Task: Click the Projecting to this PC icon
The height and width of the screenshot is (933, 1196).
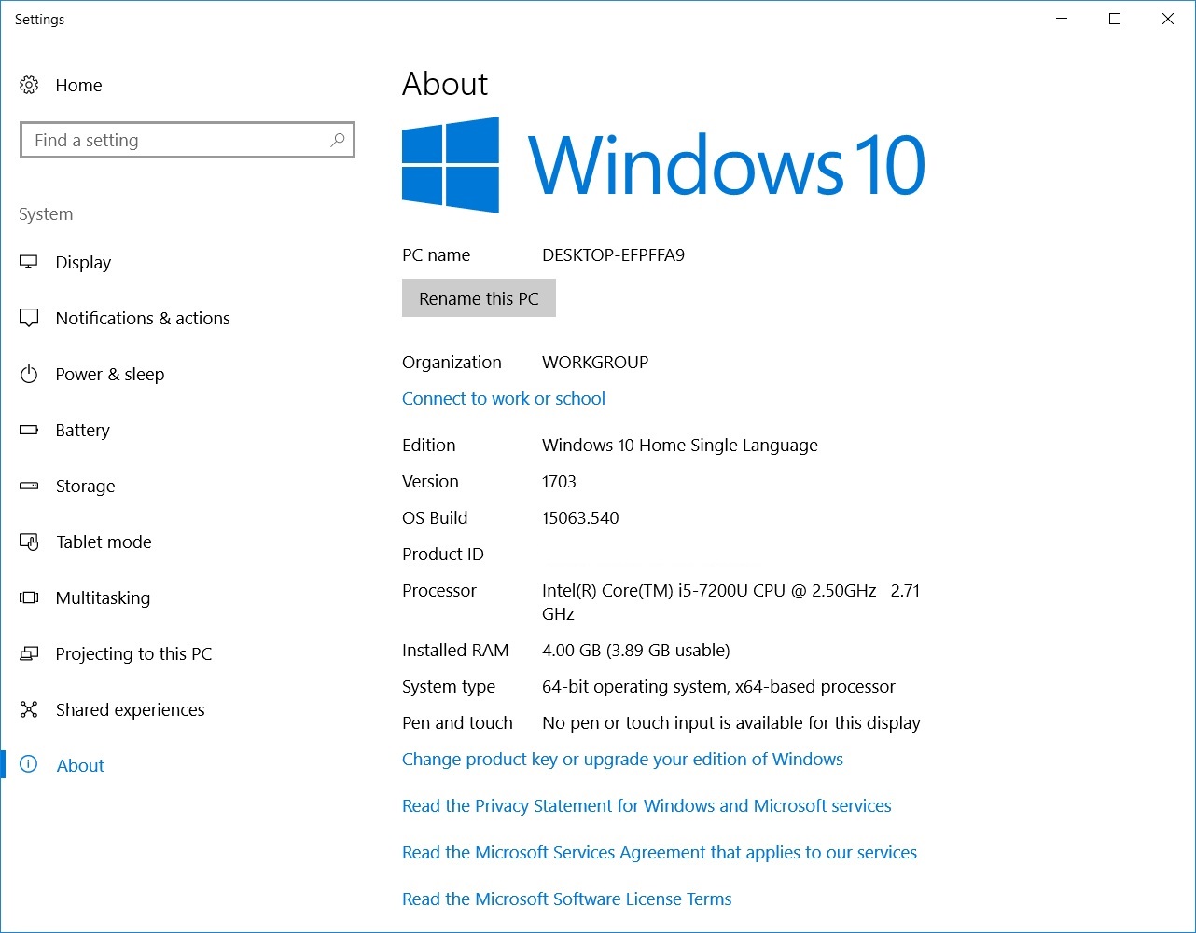Action: (x=29, y=653)
